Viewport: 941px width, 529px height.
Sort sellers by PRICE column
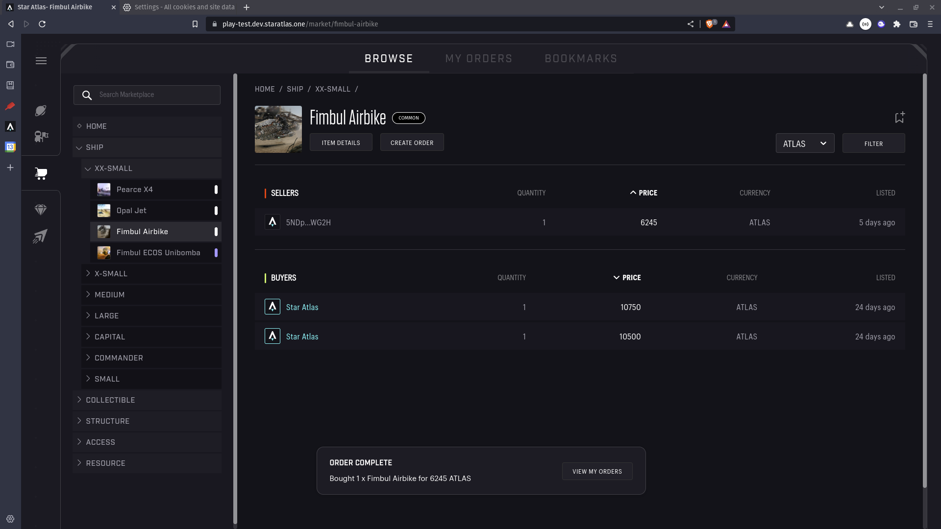[644, 193]
